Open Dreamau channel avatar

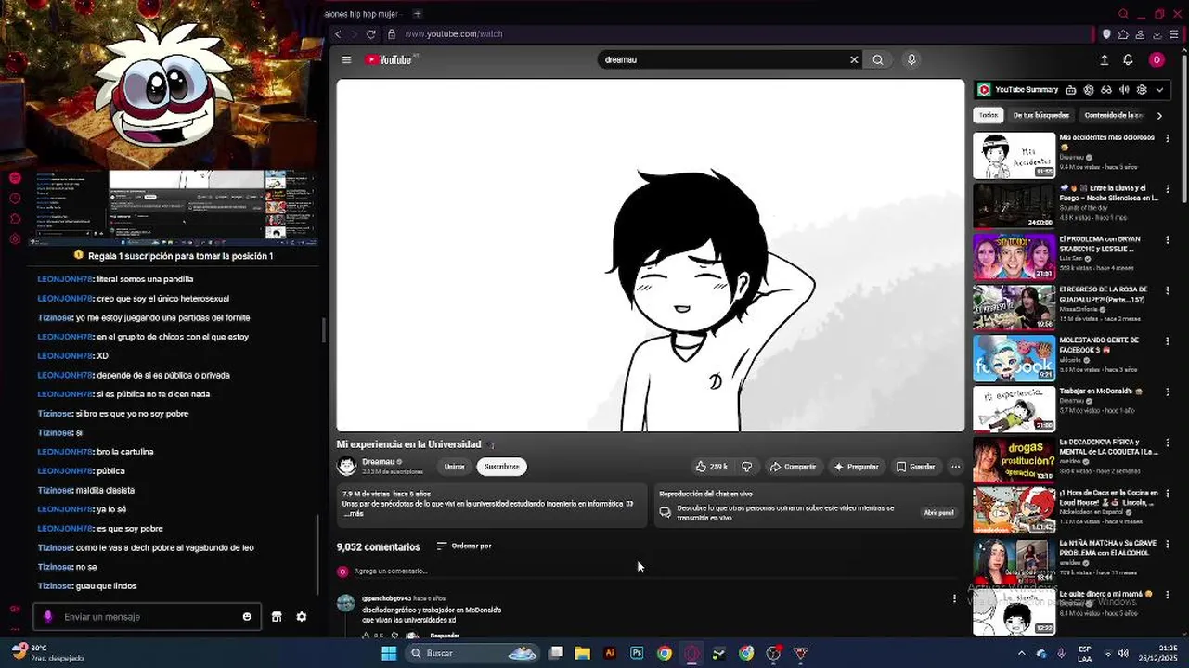point(347,466)
